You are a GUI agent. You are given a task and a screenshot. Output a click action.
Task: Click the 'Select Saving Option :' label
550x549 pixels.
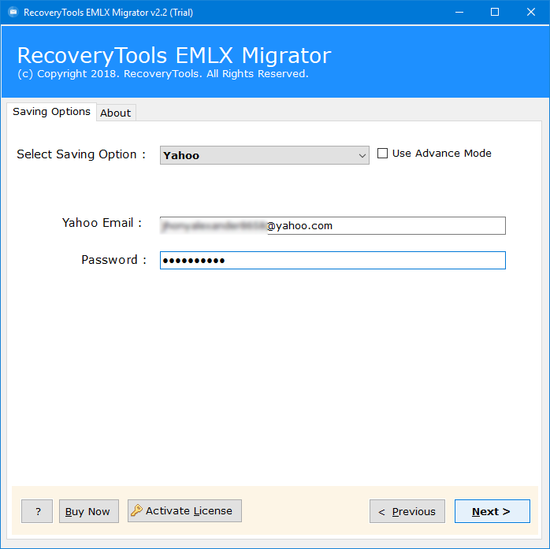(81, 154)
